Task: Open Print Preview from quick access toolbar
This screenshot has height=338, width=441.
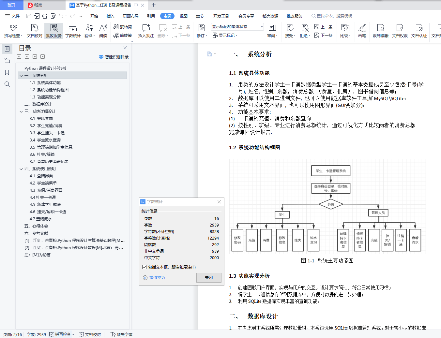Action: (53, 16)
